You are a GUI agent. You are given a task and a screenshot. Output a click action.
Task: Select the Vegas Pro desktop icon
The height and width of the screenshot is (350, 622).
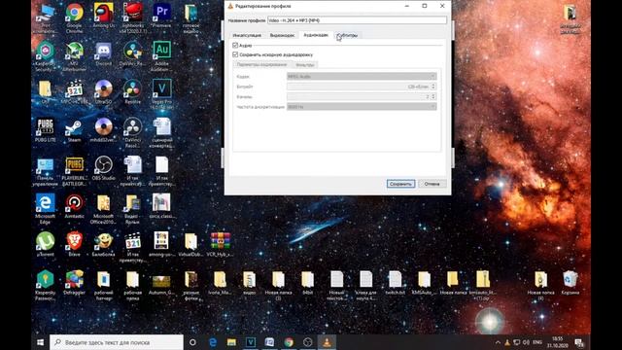[x=162, y=94]
